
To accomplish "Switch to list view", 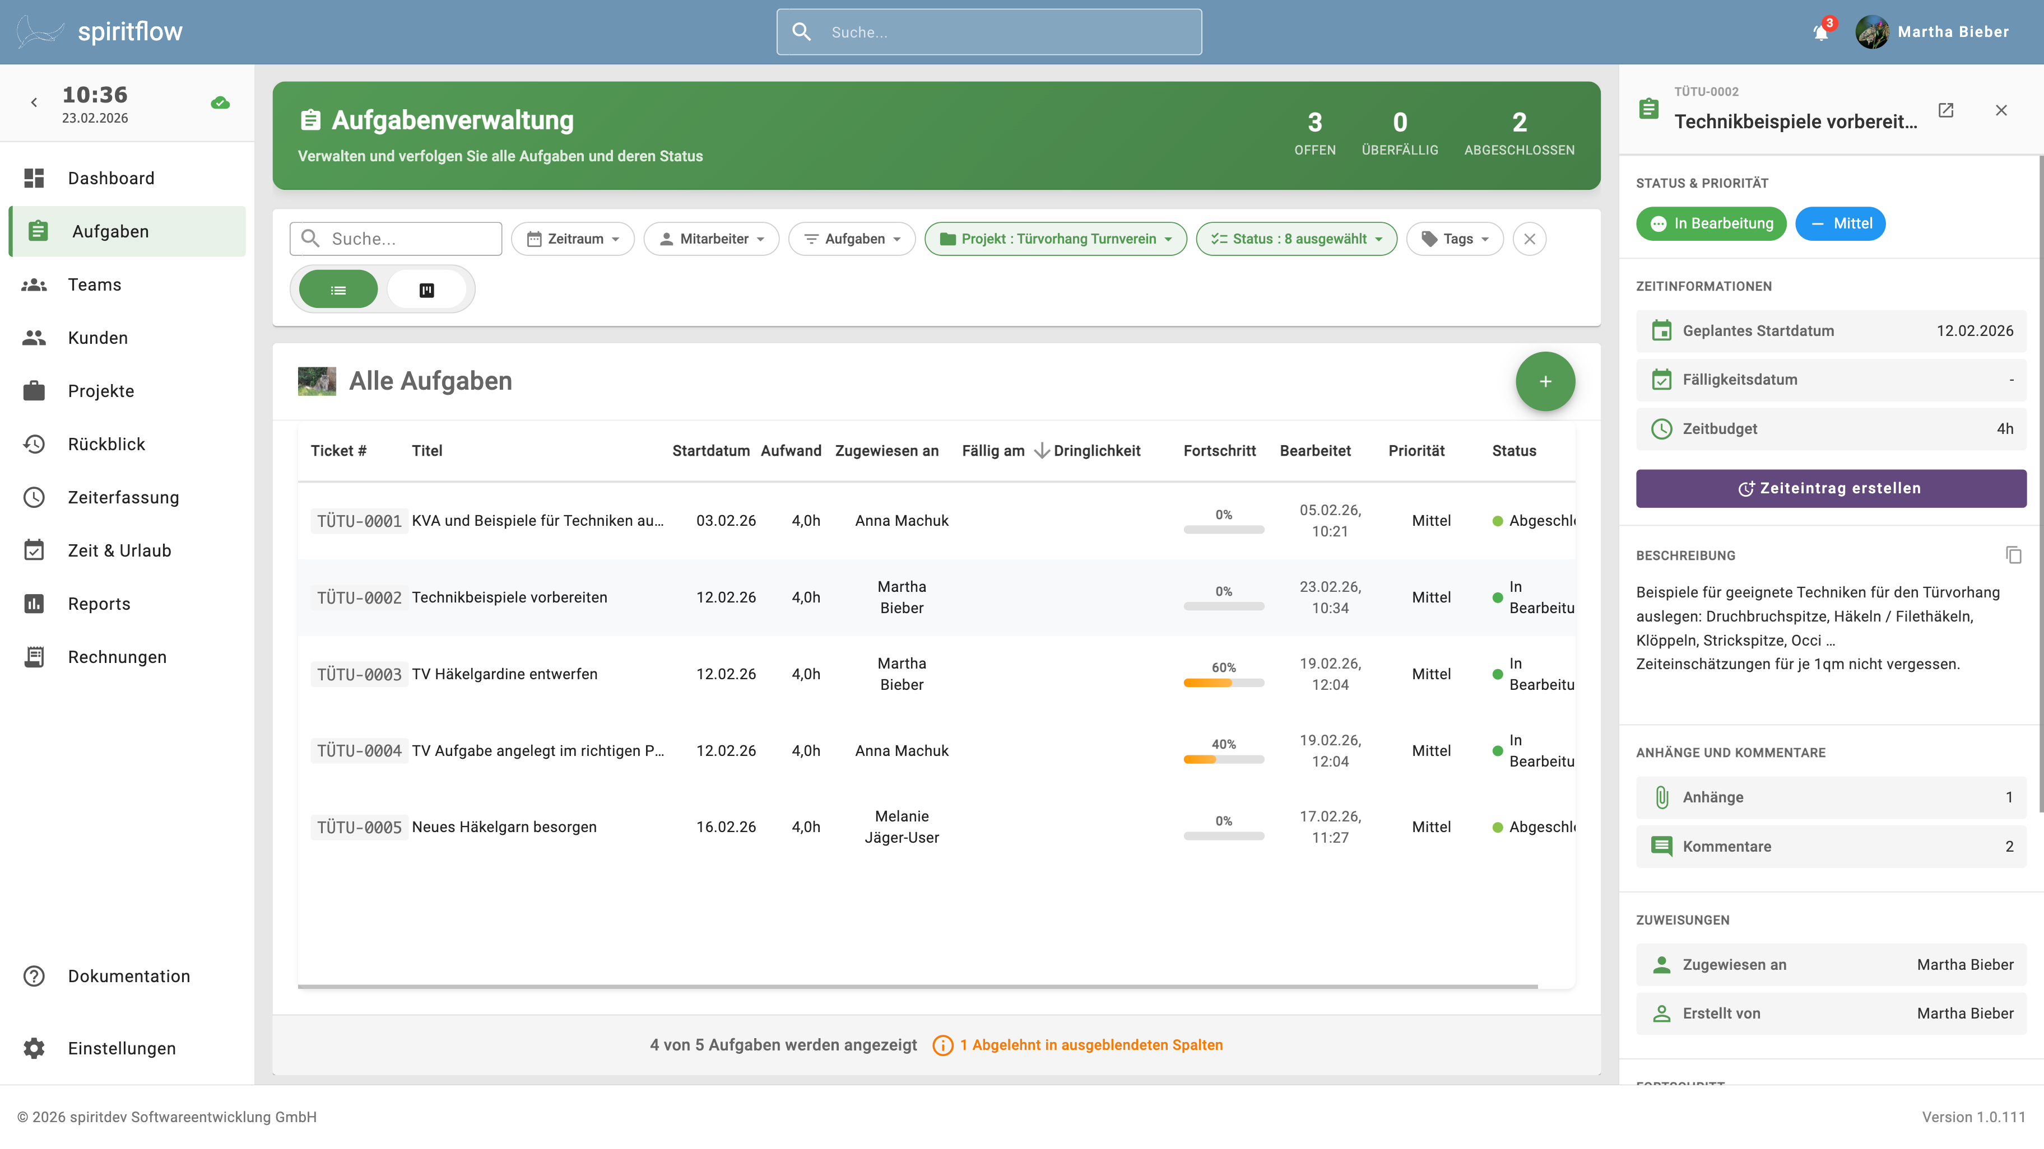I will click(338, 289).
